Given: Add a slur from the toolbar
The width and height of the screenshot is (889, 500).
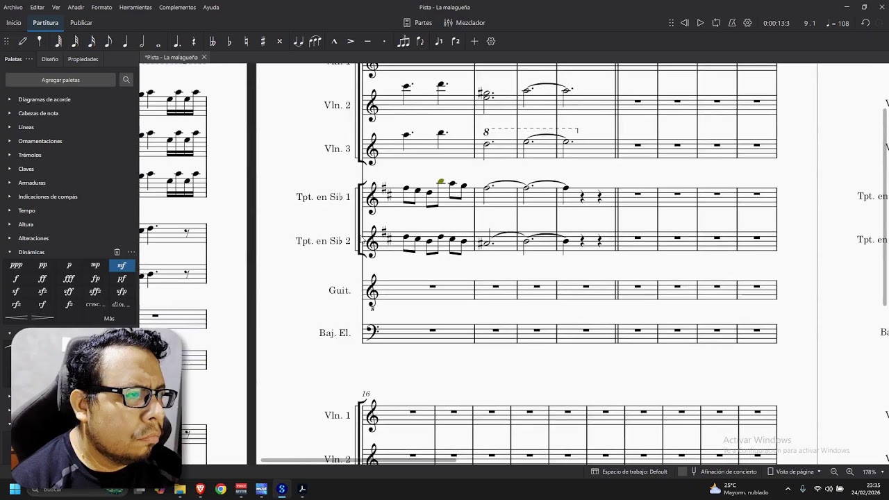Looking at the screenshot, I should [315, 42].
